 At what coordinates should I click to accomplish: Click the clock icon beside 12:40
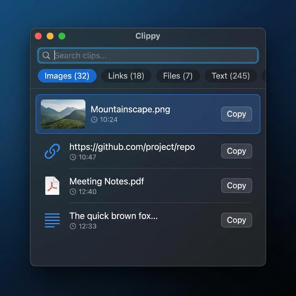point(73,192)
